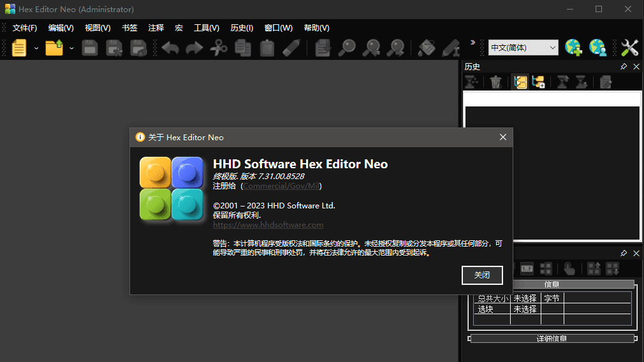This screenshot has width=644, height=362.
Task: Click the four-squares grid icon in info panel
Action: click(546, 269)
